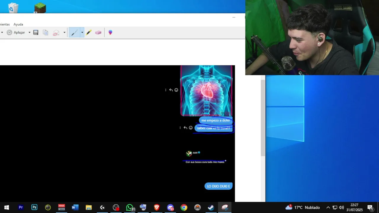Open Steam from the taskbar

(x=211, y=207)
